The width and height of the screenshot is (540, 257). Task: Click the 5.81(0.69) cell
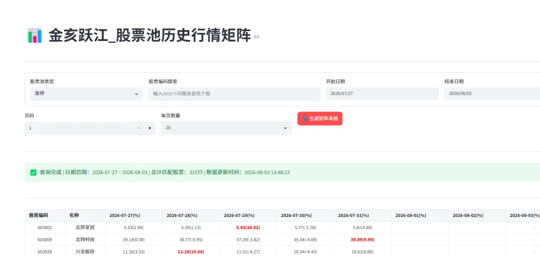click(x=362, y=227)
